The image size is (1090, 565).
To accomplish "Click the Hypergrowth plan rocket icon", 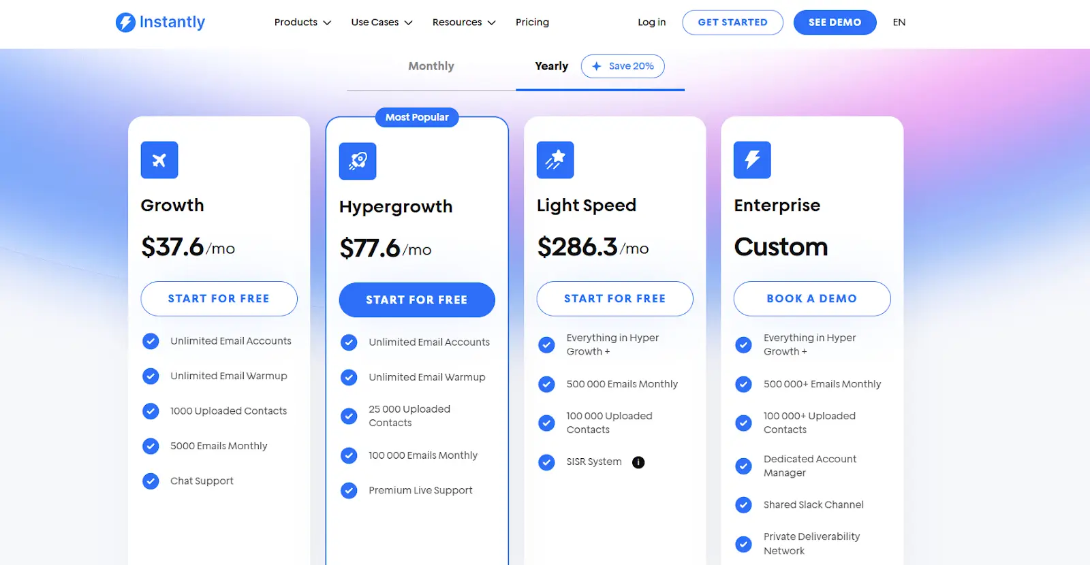I will (x=358, y=161).
